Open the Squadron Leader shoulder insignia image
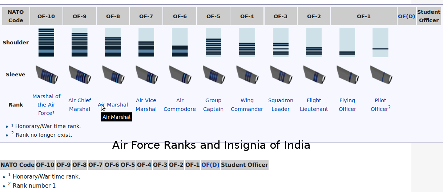The height and width of the screenshot is (192, 443). [x=281, y=43]
